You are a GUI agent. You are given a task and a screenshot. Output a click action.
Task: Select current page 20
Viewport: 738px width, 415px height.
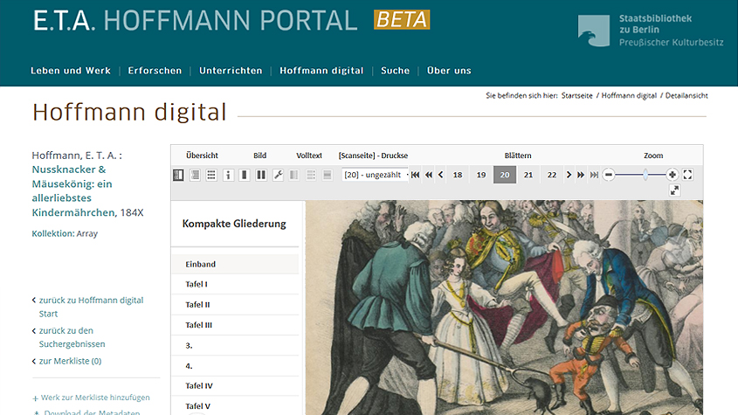pos(505,175)
